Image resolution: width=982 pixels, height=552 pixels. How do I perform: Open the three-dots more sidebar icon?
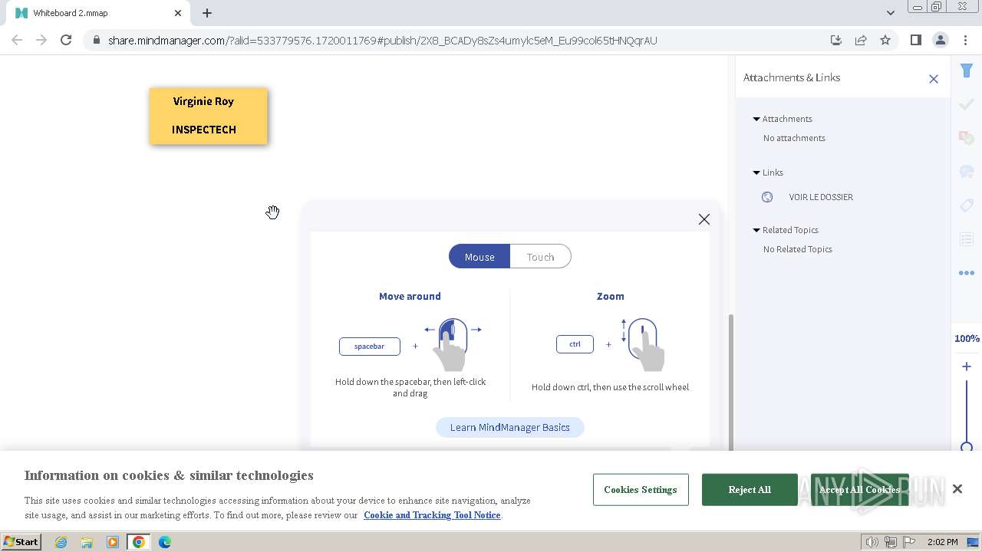click(966, 272)
